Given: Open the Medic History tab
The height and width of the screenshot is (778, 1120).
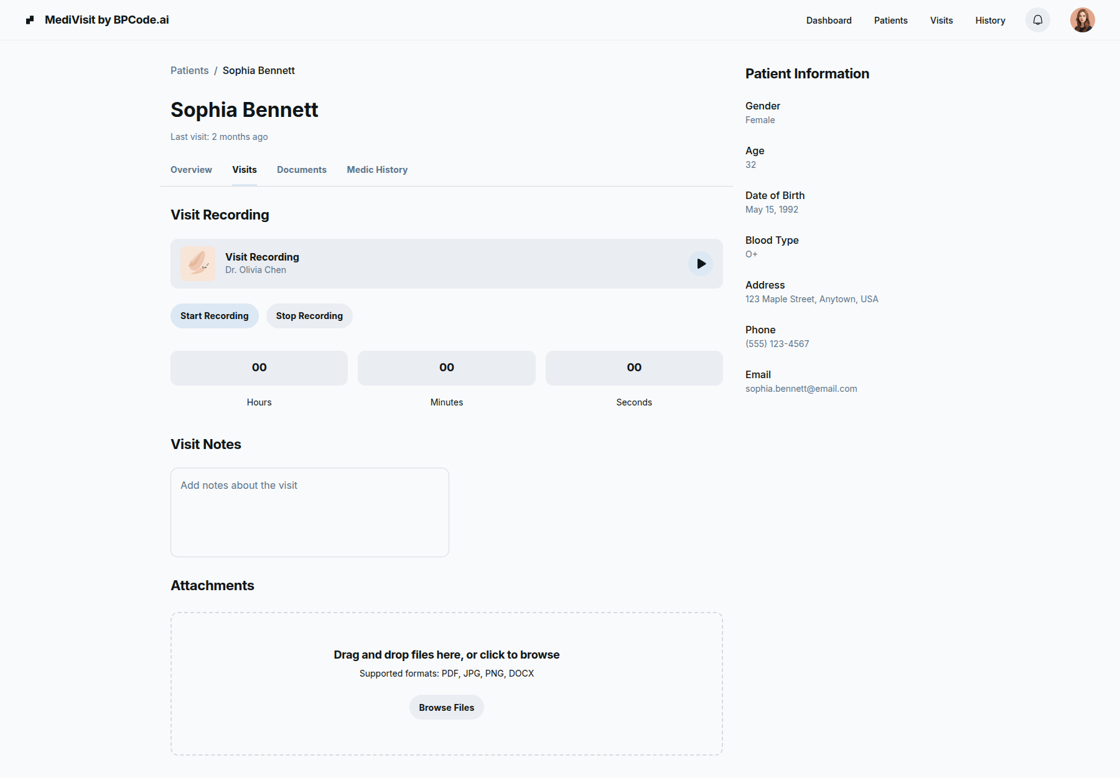Looking at the screenshot, I should 377,170.
